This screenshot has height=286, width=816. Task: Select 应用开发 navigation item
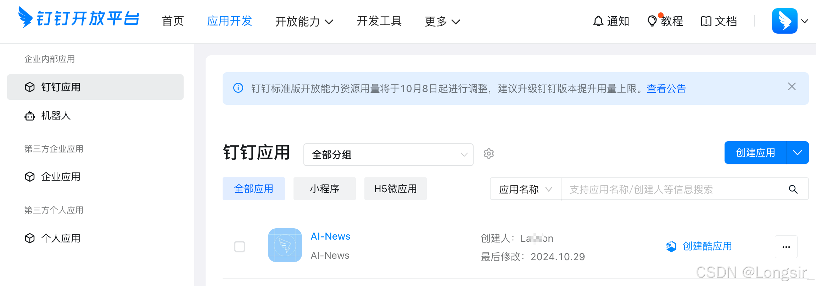[x=229, y=21]
